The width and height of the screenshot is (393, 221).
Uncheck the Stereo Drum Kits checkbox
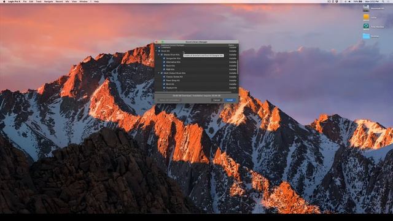[x=161, y=55]
